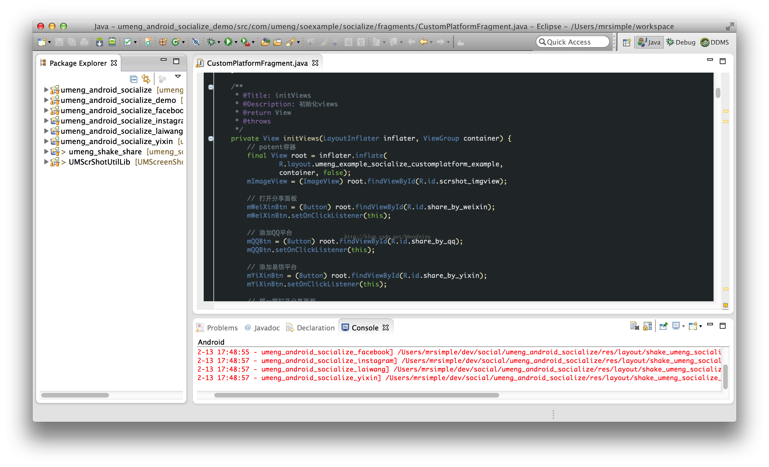Maximize the Console view

[x=722, y=326]
